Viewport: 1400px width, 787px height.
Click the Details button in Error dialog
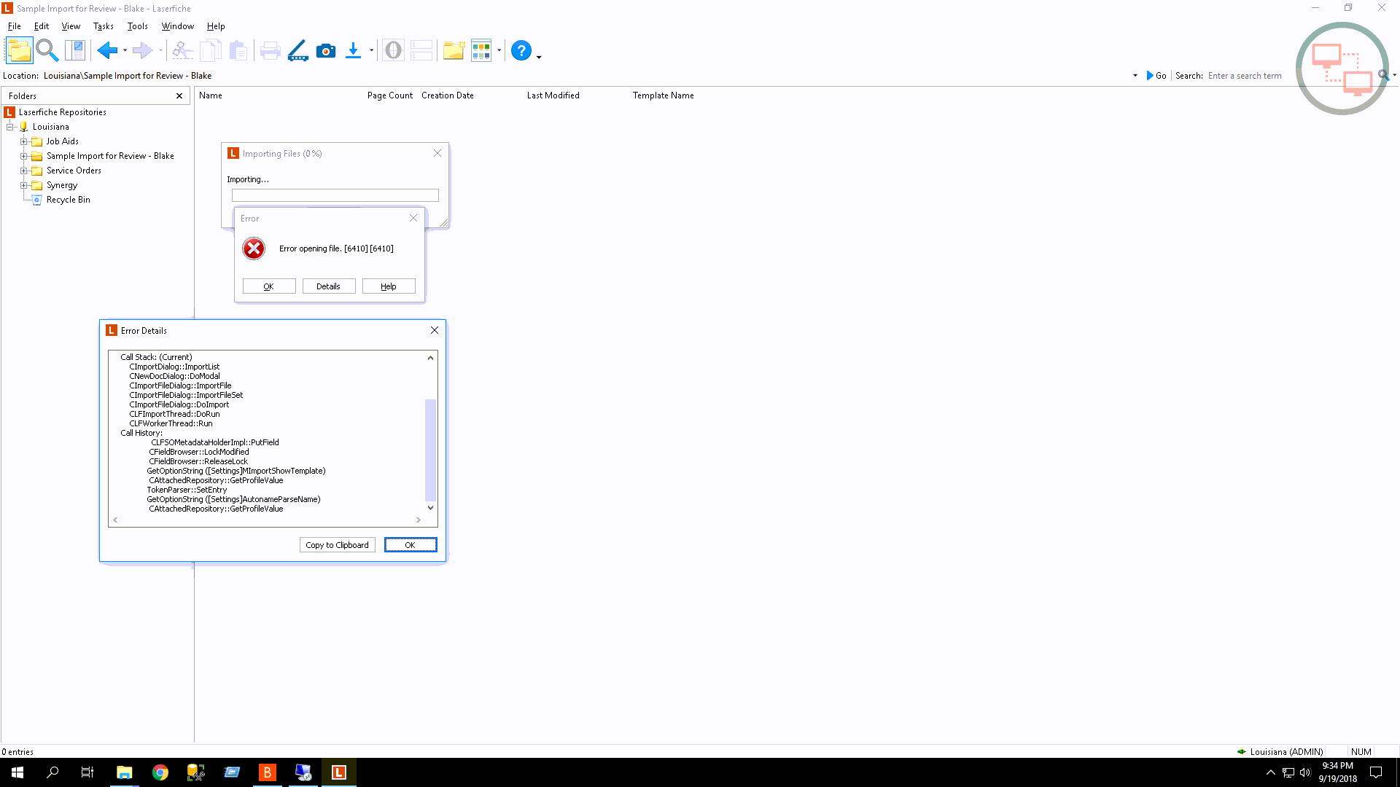[x=328, y=286]
